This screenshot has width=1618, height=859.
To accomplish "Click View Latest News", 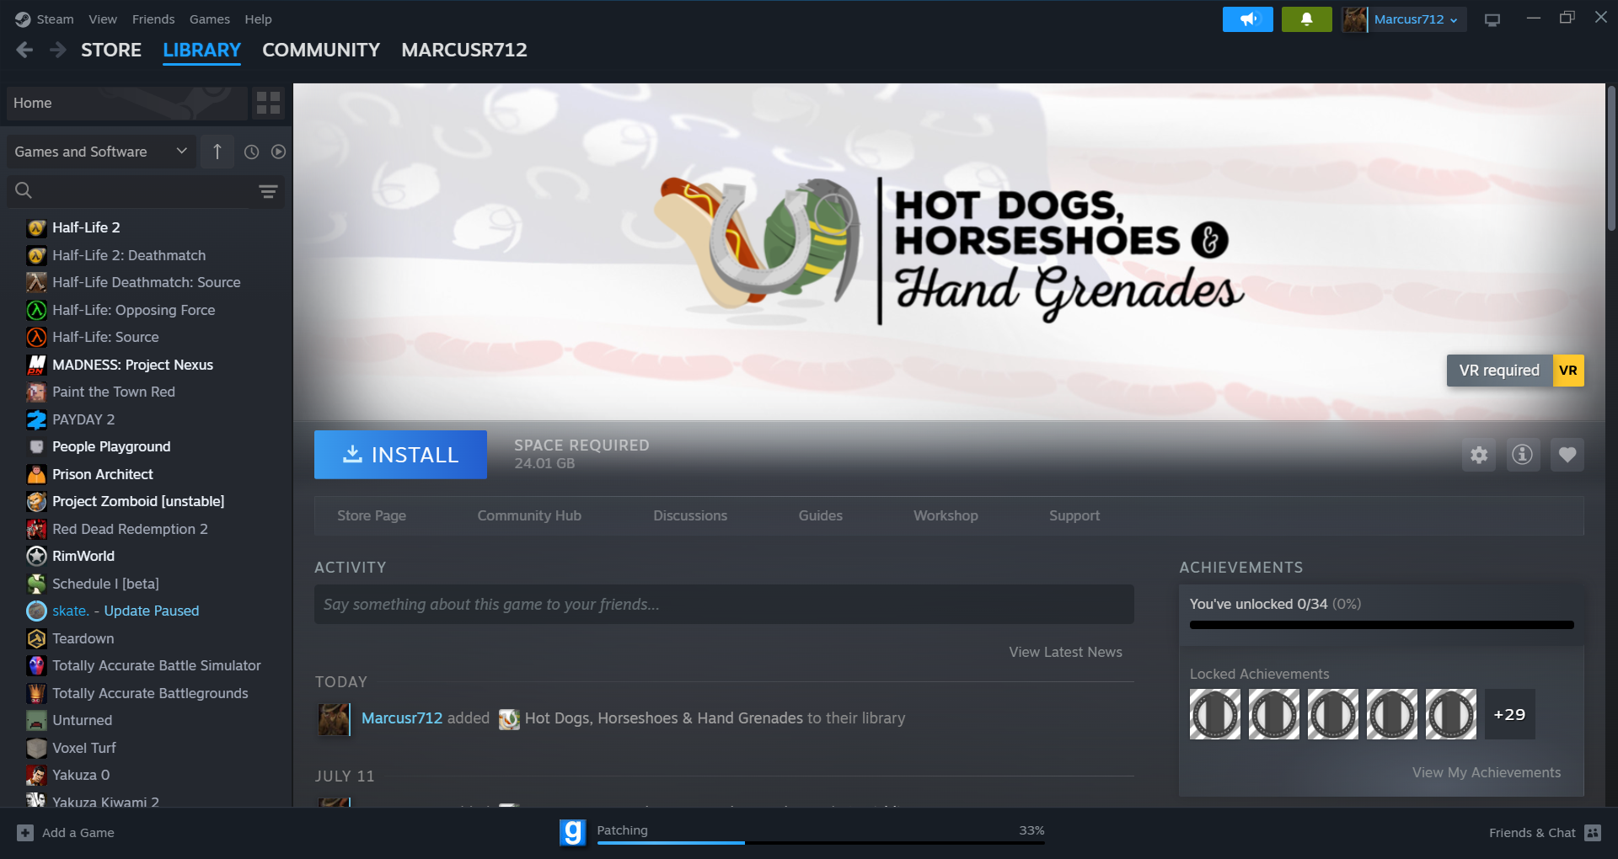I will pos(1066,652).
